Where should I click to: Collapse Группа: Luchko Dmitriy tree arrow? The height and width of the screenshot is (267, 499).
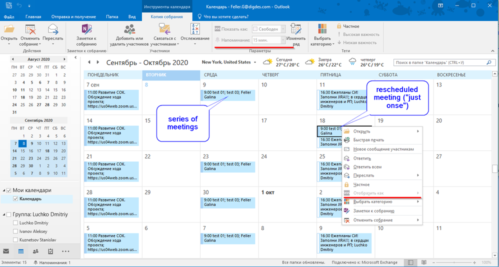click(4, 214)
